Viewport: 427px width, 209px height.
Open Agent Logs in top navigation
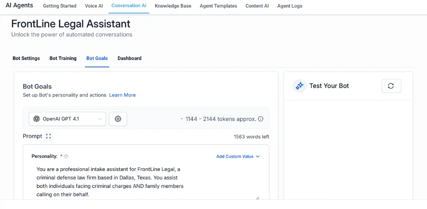click(290, 6)
